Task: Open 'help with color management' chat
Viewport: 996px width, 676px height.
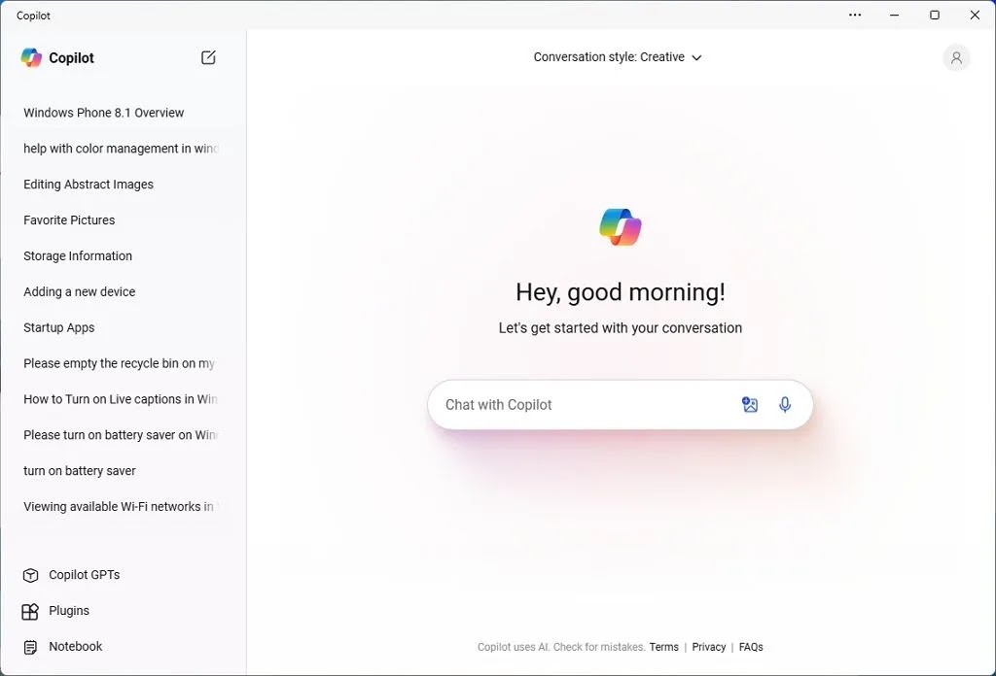Action: (121, 149)
